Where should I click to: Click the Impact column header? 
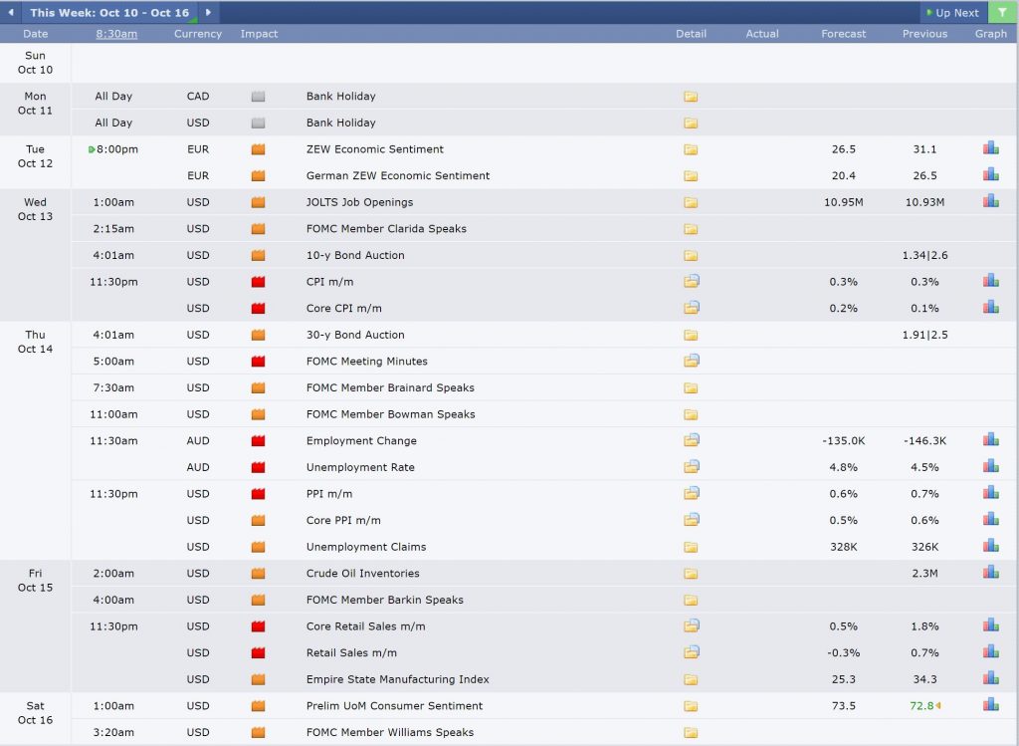coord(259,34)
